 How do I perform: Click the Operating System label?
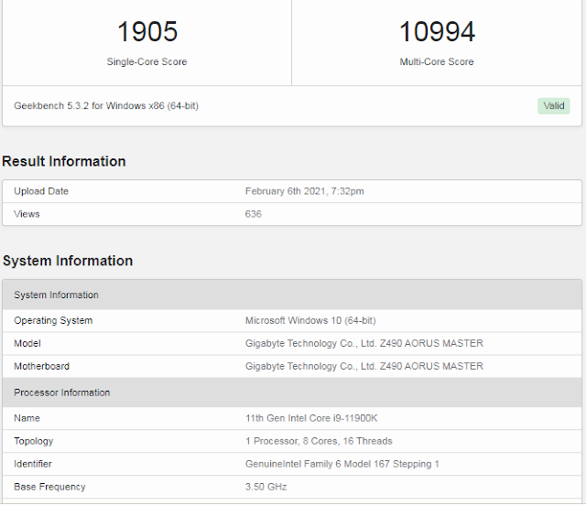53,320
